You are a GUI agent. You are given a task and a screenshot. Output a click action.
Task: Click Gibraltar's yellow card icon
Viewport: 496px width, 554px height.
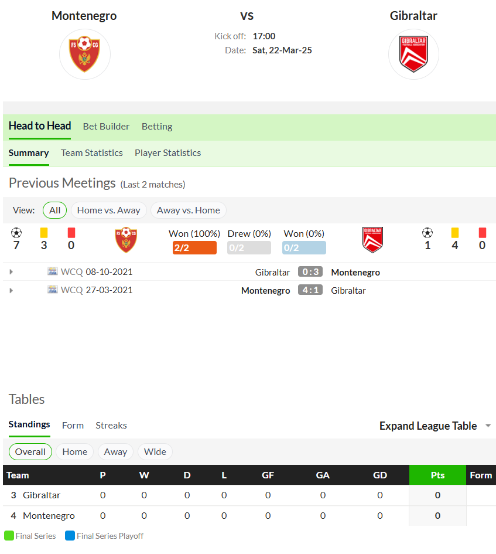pyautogui.click(x=454, y=233)
